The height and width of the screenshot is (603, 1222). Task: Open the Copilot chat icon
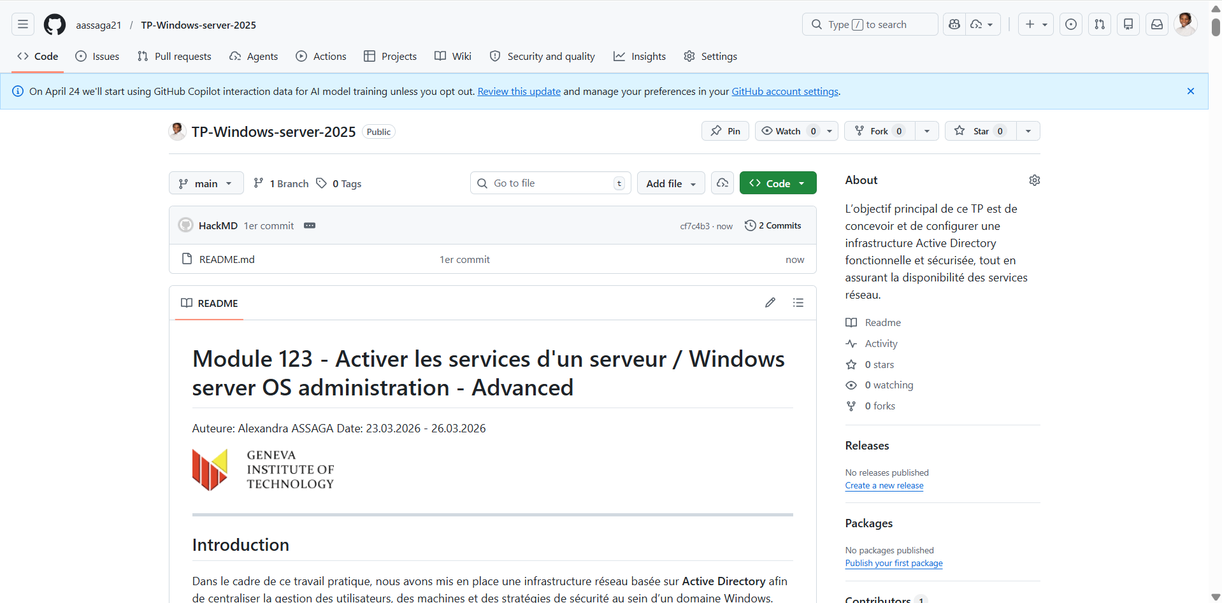point(954,24)
